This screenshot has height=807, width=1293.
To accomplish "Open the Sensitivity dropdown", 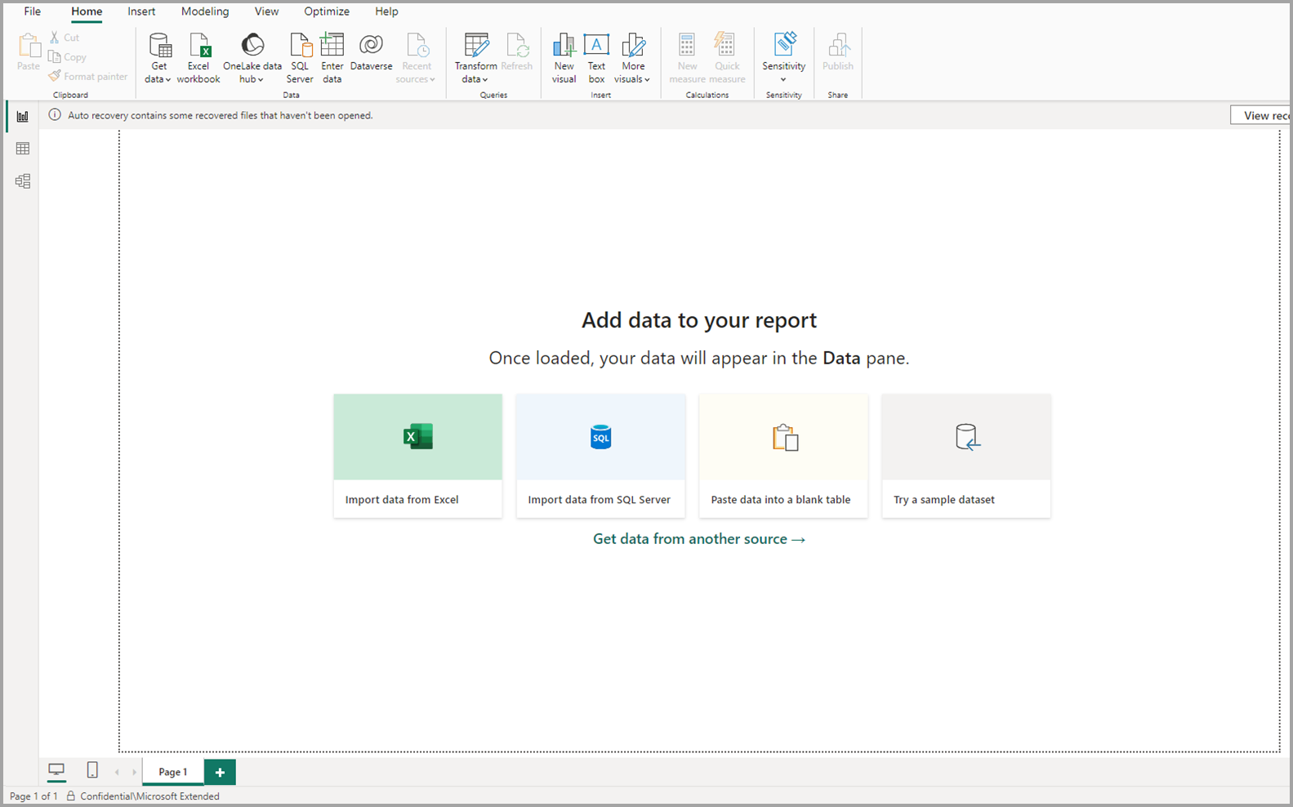I will coord(783,79).
